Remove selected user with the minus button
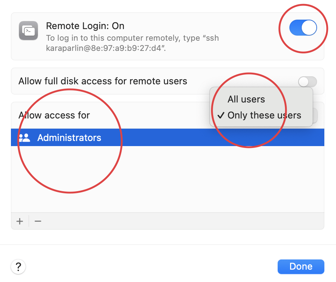This screenshot has height=282, width=336. (x=38, y=221)
